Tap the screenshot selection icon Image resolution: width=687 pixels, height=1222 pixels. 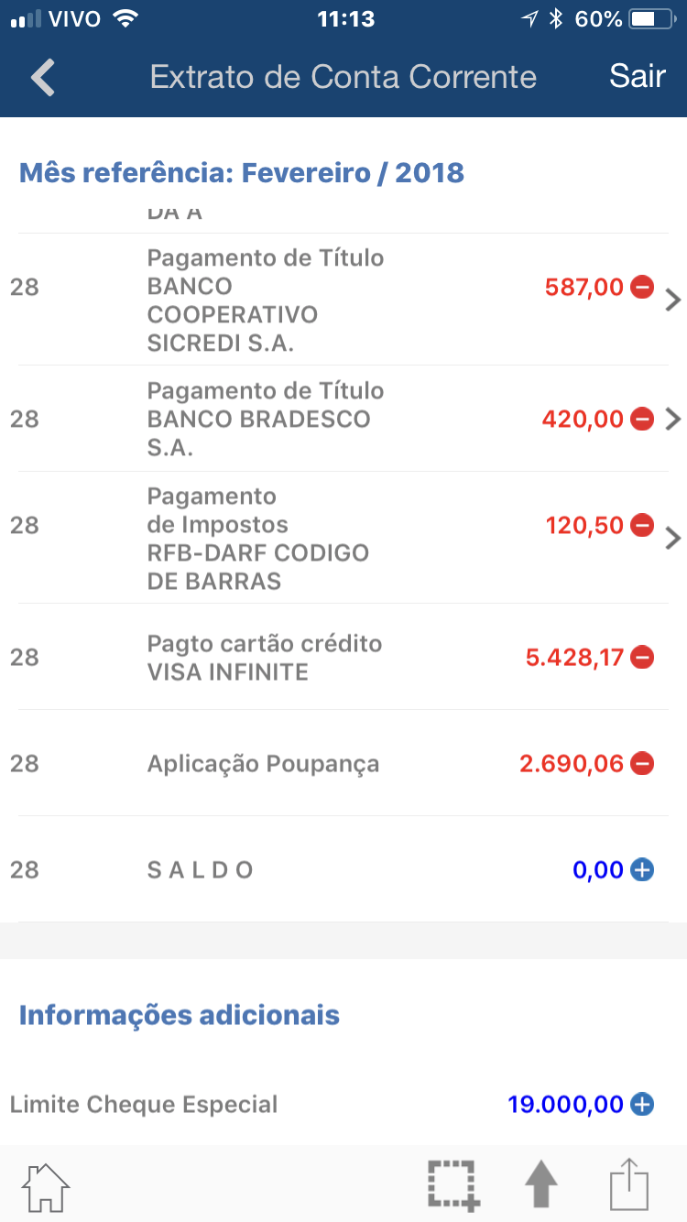point(453,1185)
